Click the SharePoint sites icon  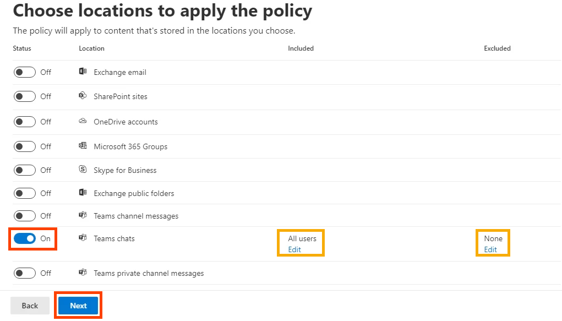[x=83, y=95]
